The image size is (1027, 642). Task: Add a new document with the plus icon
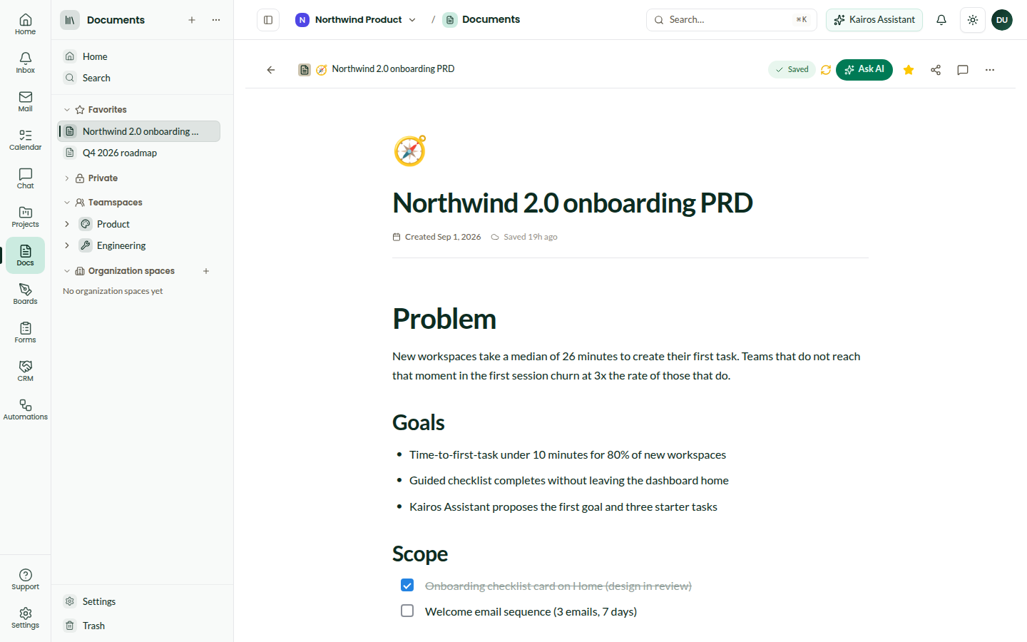(192, 20)
